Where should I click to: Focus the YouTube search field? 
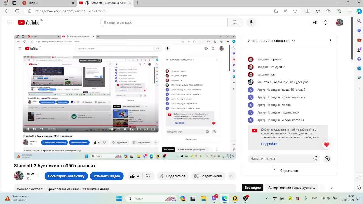(164, 22)
